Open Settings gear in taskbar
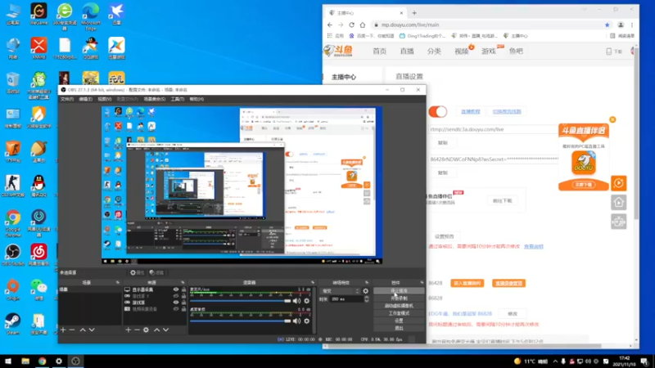The height and width of the screenshot is (368, 655). [x=59, y=361]
